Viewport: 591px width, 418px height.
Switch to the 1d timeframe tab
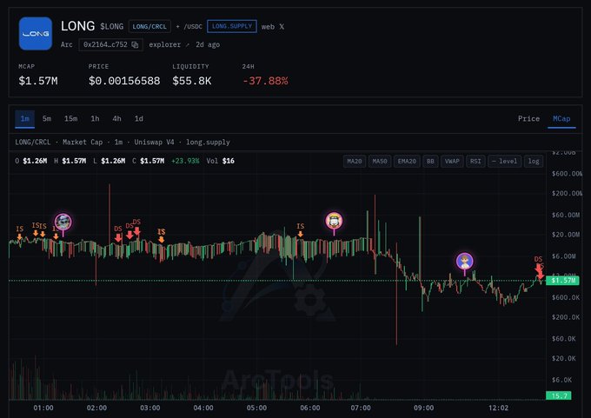[139, 119]
